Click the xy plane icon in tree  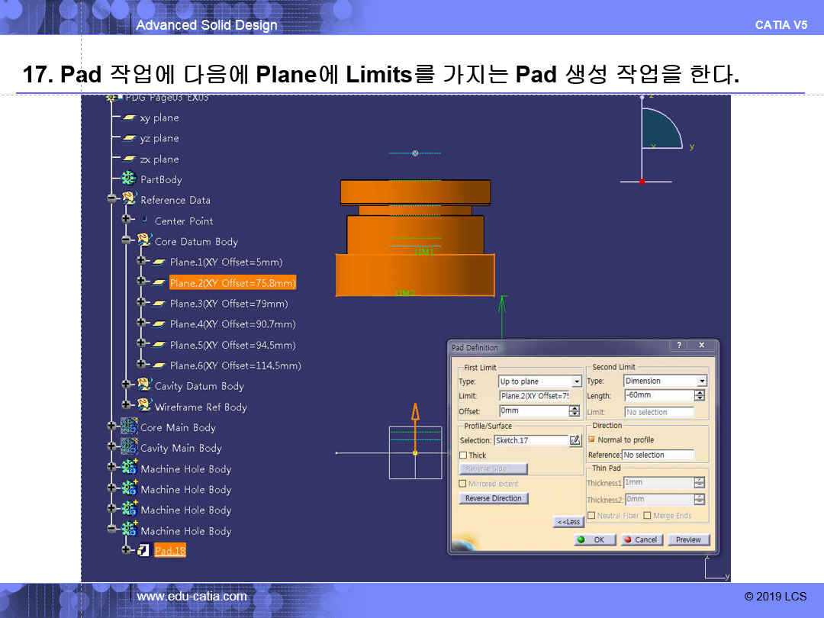tap(129, 117)
